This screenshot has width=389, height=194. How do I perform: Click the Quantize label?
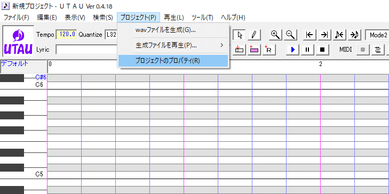tap(90, 35)
